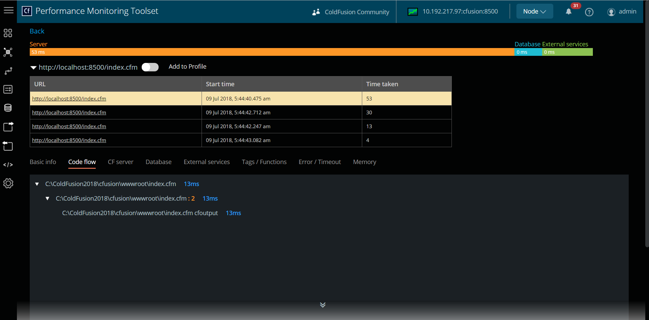Screen dimensions: 649x320
Task: Open the hamburger menu icon
Action: (x=8, y=10)
